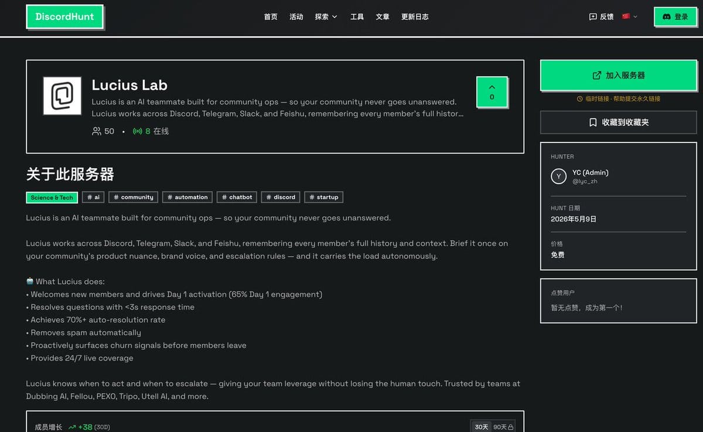The image size is (703, 432).
Task: Click the 'Achieves 70%+ auto-resolution rate' bullet
Action: [96, 320]
